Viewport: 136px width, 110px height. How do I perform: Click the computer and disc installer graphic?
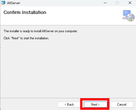128,16
